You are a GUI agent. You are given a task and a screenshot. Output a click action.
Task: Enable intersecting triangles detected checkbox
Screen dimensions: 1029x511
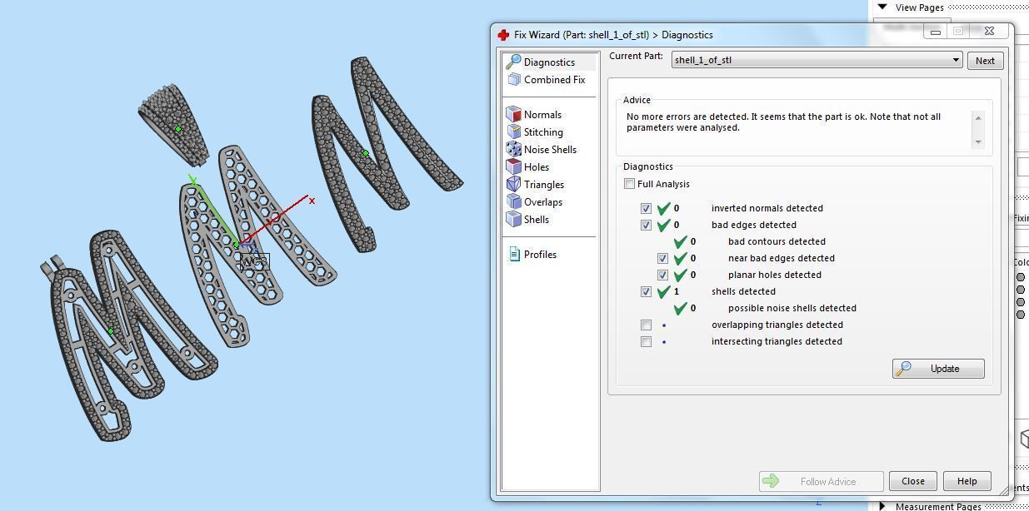point(646,341)
